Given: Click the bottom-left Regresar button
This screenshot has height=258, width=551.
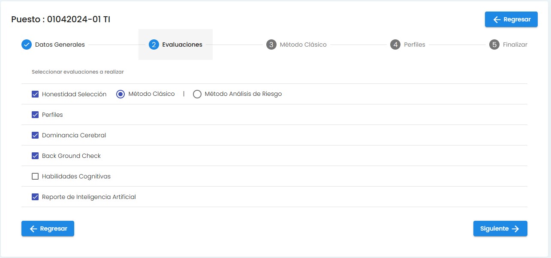Looking at the screenshot, I should 48,228.
